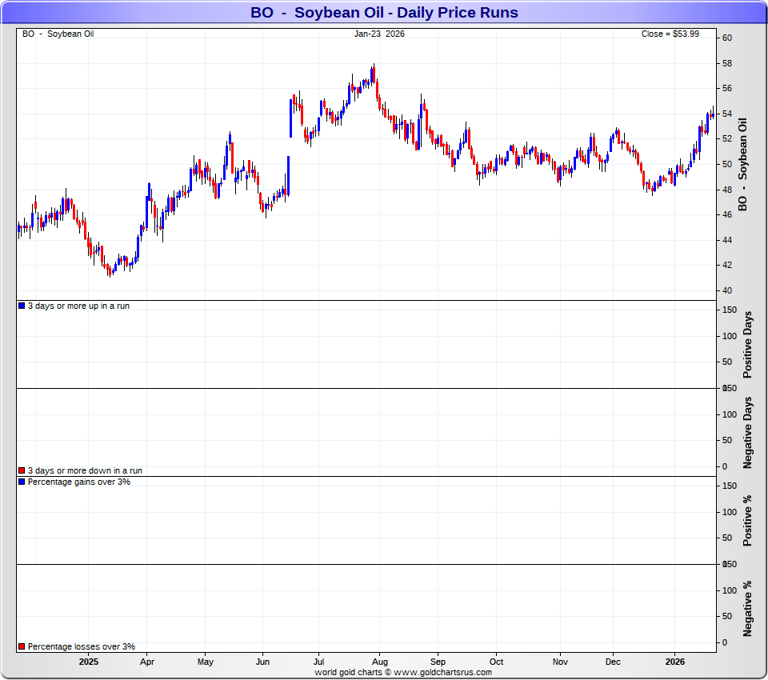Click the vertical 'BO - Soybean Oil' axis title
Screen dimensions: 768x680
pyautogui.click(x=743, y=165)
